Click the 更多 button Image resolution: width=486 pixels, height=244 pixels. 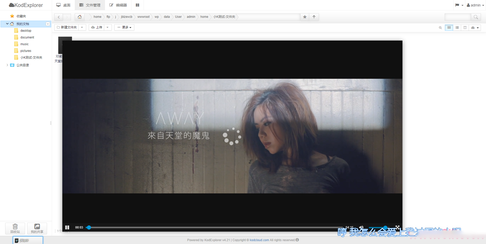pyautogui.click(x=124, y=27)
